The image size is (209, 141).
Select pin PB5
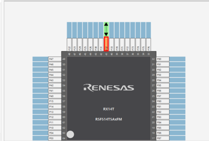tap(163, 128)
